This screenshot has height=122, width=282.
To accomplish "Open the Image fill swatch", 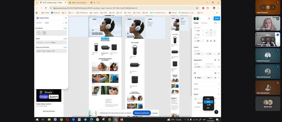I will 196,78.
